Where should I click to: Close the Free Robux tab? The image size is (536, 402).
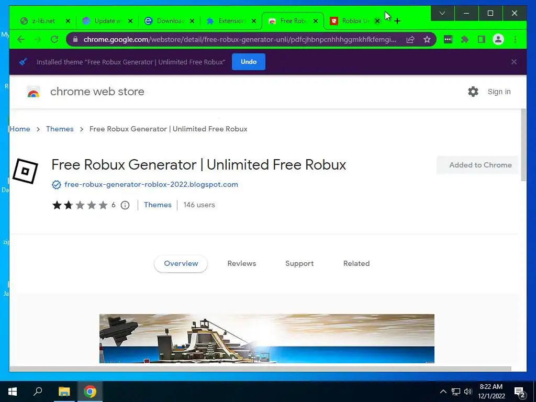pos(316,21)
